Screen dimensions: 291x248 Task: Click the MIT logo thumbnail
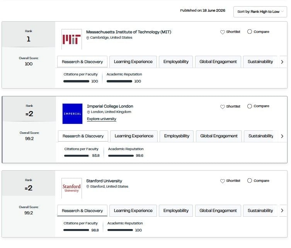71,39
